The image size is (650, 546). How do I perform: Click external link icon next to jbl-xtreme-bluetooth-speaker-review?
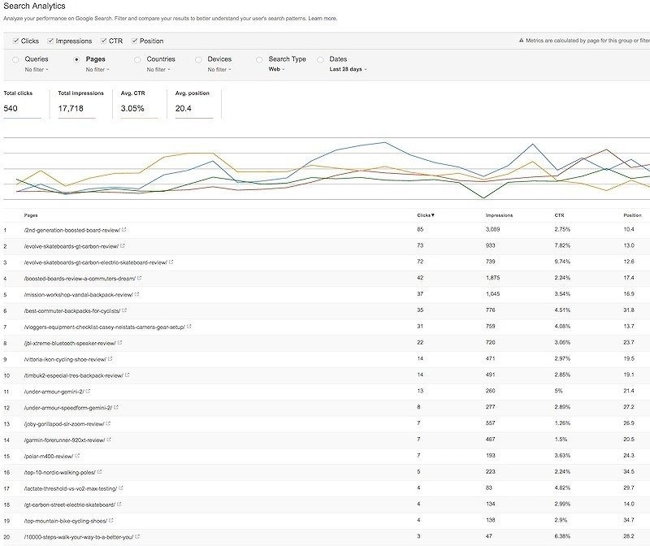pos(119,343)
